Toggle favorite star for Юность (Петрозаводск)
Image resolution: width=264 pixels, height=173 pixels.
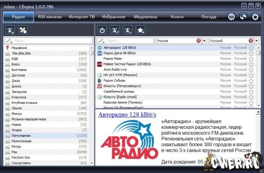coord(251,86)
